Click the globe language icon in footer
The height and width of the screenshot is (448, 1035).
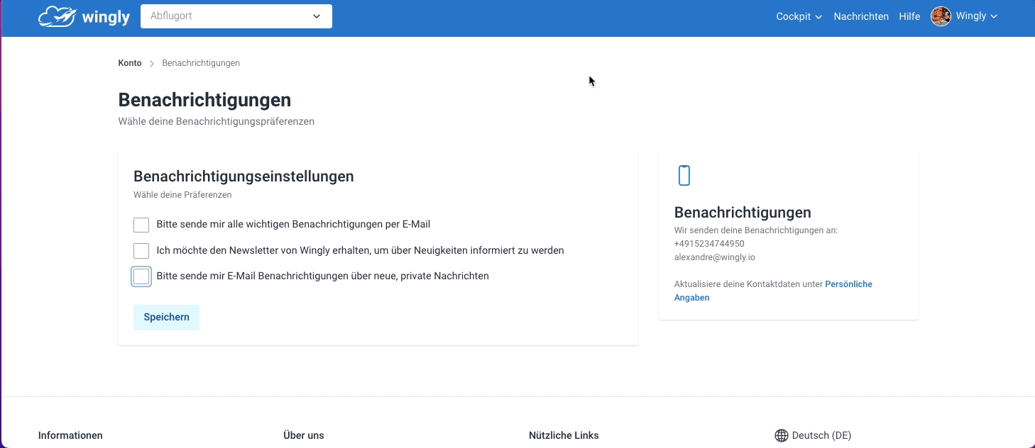[782, 435]
